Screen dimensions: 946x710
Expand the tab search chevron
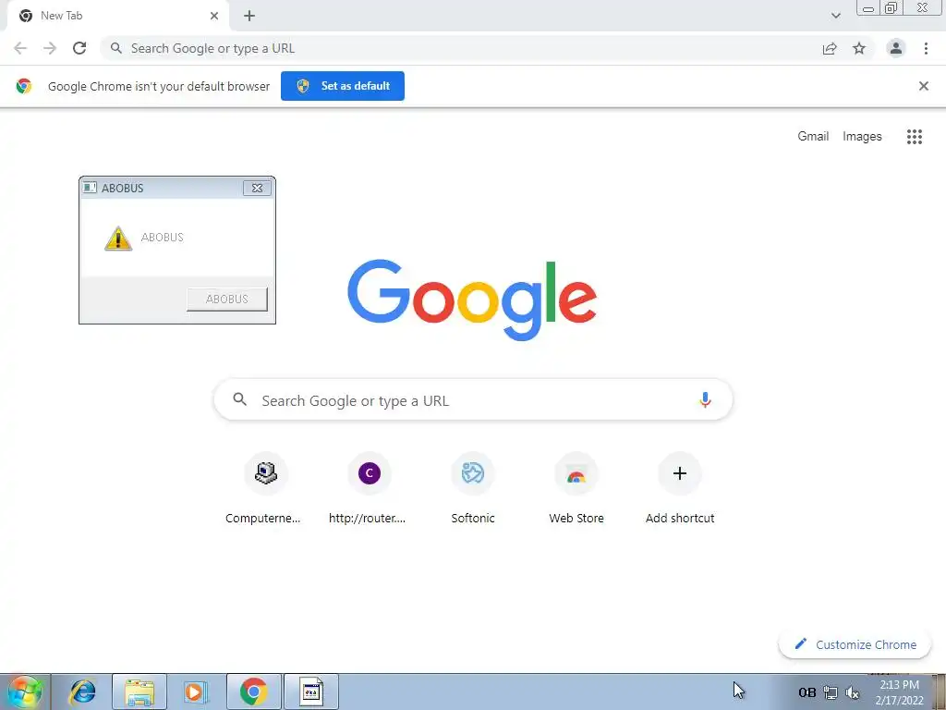(835, 16)
